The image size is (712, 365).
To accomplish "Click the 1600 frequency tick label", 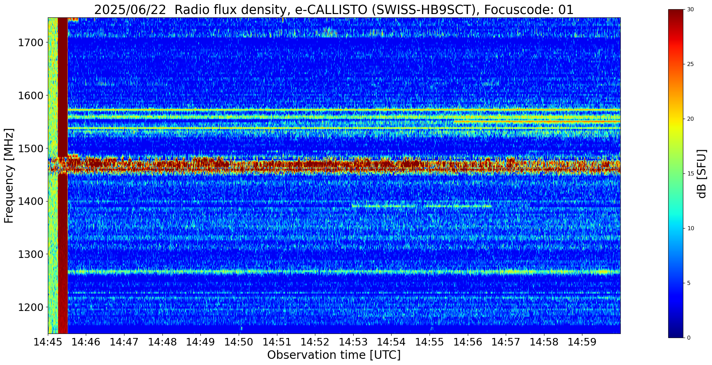I will 30,95.
